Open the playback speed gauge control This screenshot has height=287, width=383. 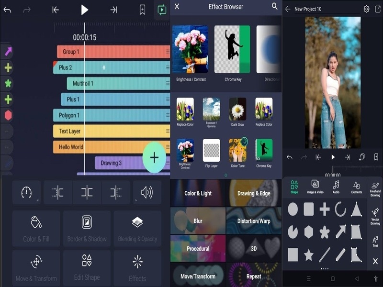(26, 192)
